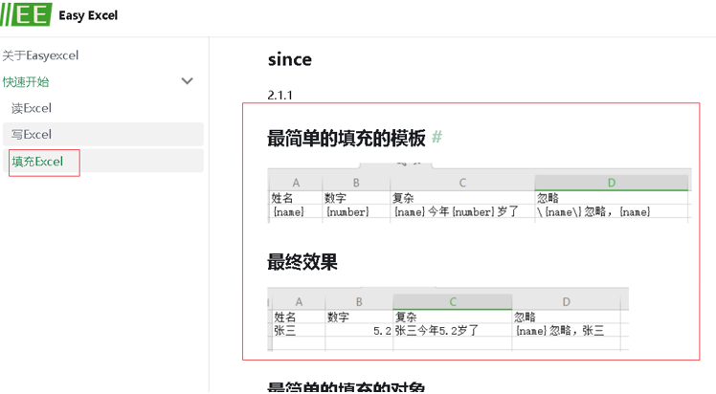Go to the 读Excel page
Viewport: 716px width, 394px height.
click(x=32, y=108)
